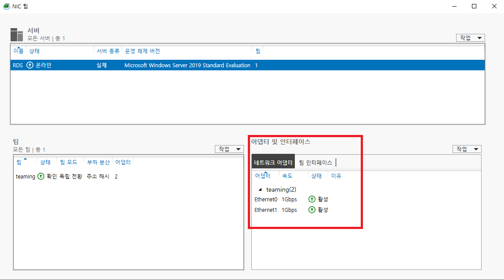This screenshot has width=504, height=280.
Task: Click 활성 status text for Ethernet0
Action: (323, 199)
